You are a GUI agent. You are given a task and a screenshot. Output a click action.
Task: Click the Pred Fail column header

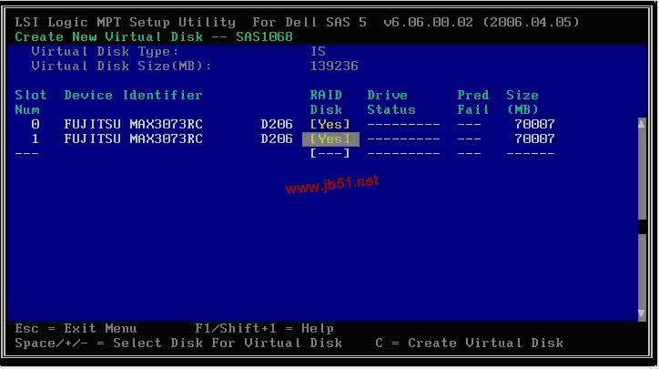coord(472,102)
